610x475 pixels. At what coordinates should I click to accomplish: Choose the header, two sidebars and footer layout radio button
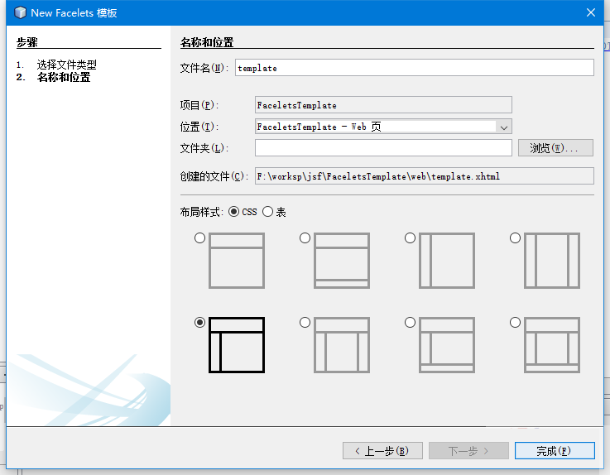click(x=515, y=323)
